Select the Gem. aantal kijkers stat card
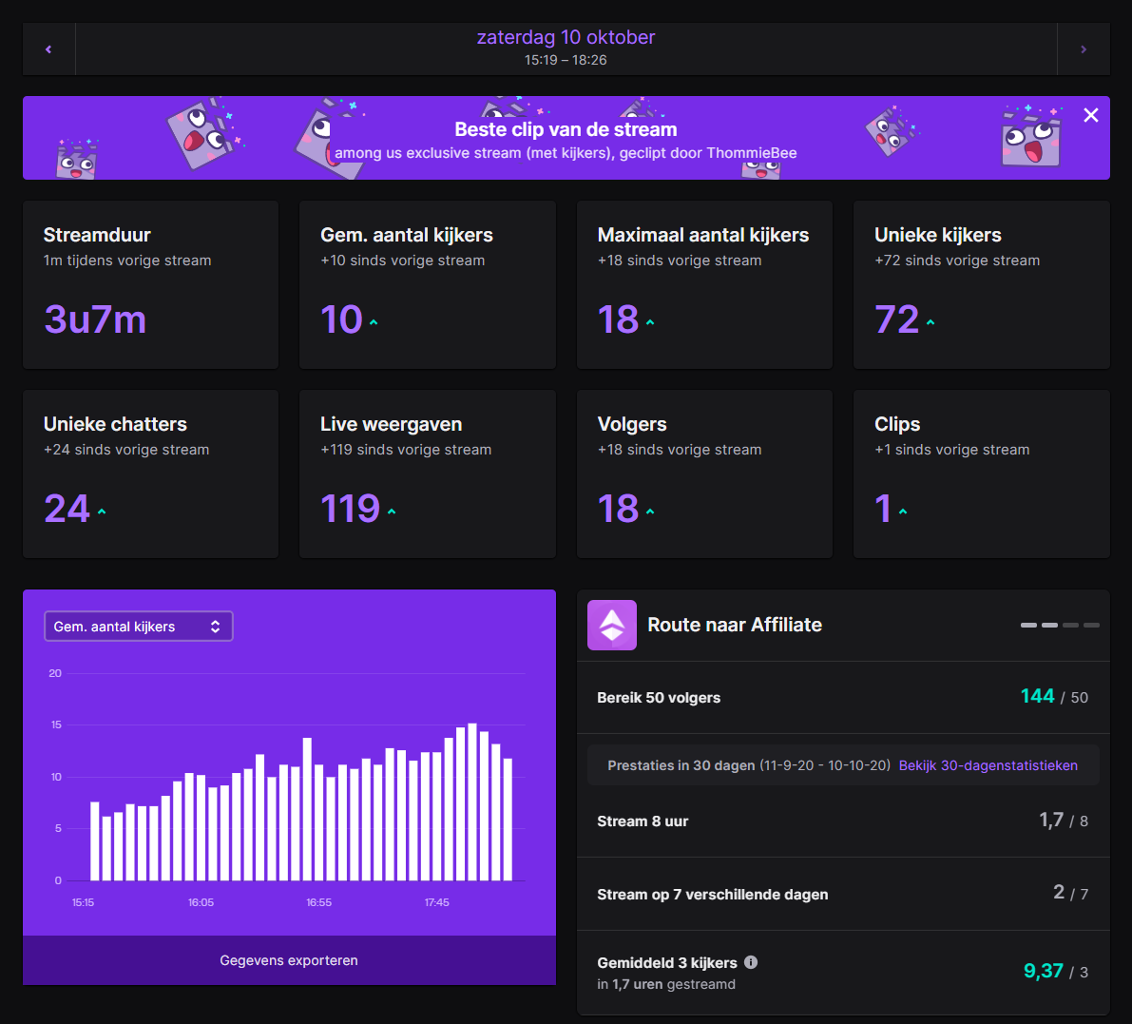The width and height of the screenshot is (1132, 1024). tap(427, 284)
